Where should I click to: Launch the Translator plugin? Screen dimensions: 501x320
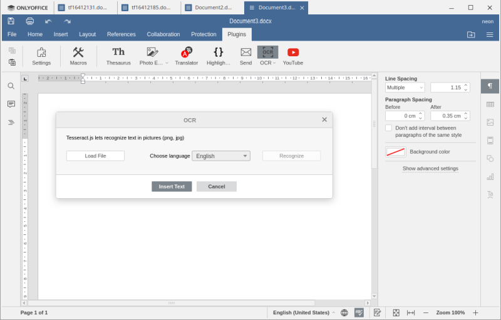[x=186, y=55]
